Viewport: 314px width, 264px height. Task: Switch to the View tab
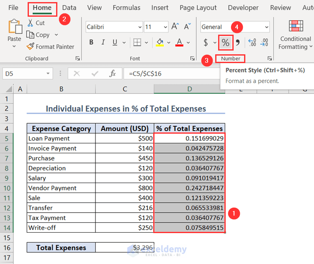click(94, 8)
